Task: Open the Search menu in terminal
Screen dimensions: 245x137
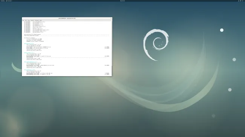Action: pyautogui.click(x=32, y=20)
